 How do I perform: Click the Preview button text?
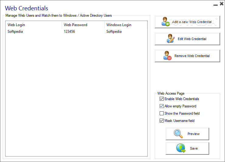click(x=193, y=134)
